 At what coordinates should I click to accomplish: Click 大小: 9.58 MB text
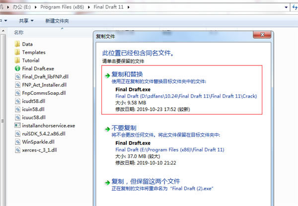point(131,103)
